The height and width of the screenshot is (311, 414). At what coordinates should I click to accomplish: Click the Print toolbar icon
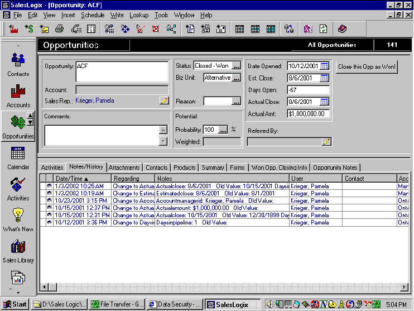pos(59,29)
